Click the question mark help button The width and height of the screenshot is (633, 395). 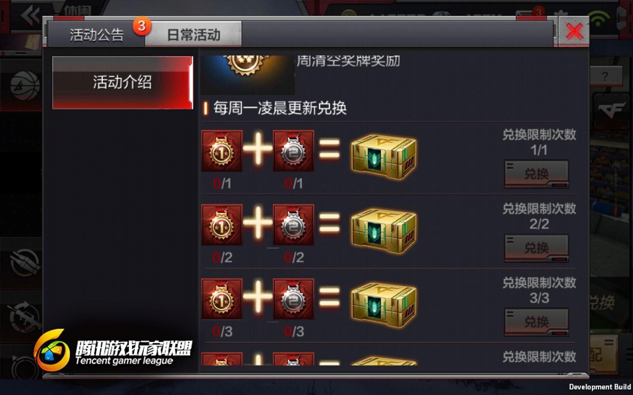coord(605,76)
